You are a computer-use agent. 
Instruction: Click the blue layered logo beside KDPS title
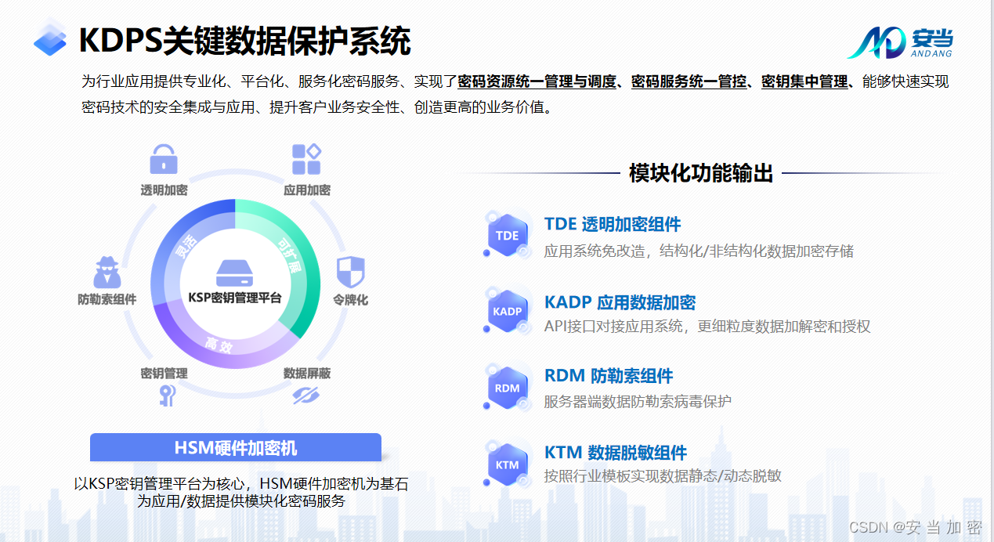pos(50,39)
